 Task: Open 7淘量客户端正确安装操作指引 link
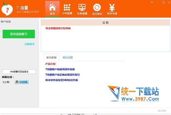click(62, 75)
